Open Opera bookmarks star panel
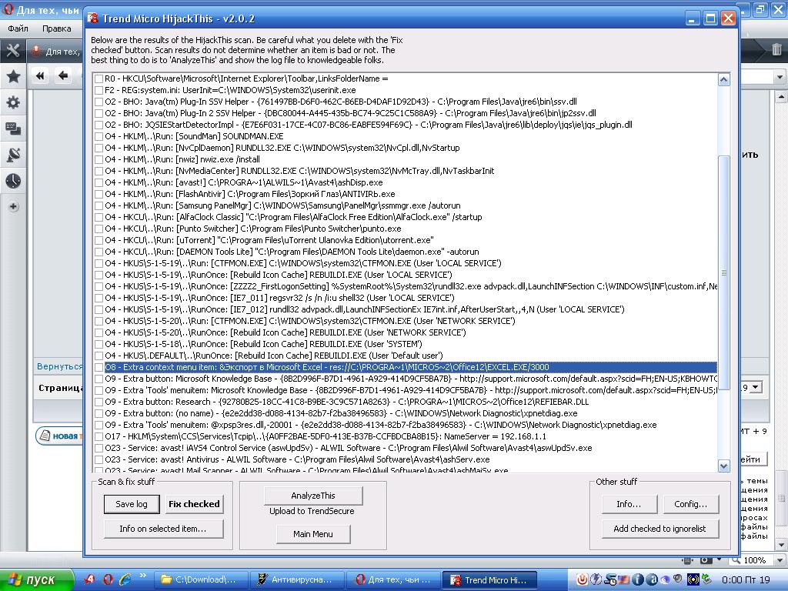The image size is (788, 591). pos(13,76)
